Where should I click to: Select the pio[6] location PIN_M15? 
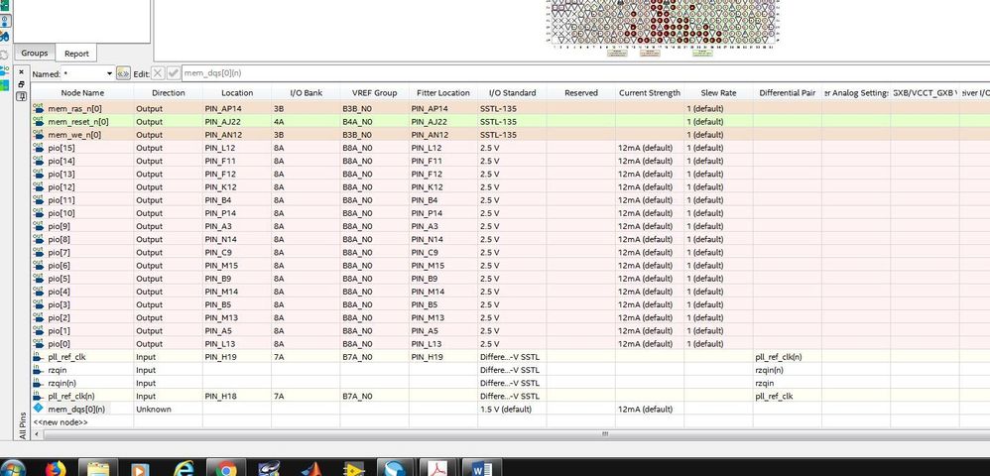point(237,265)
